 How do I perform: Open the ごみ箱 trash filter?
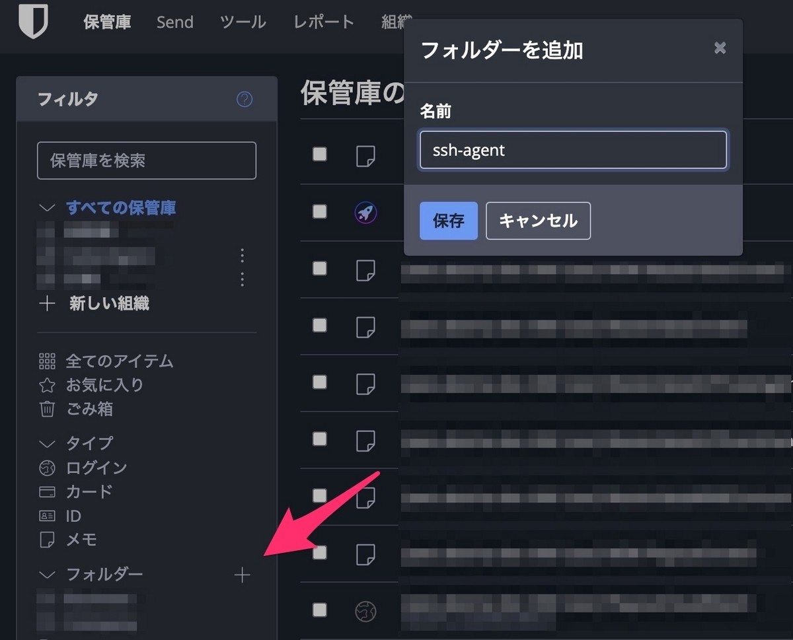pos(77,409)
